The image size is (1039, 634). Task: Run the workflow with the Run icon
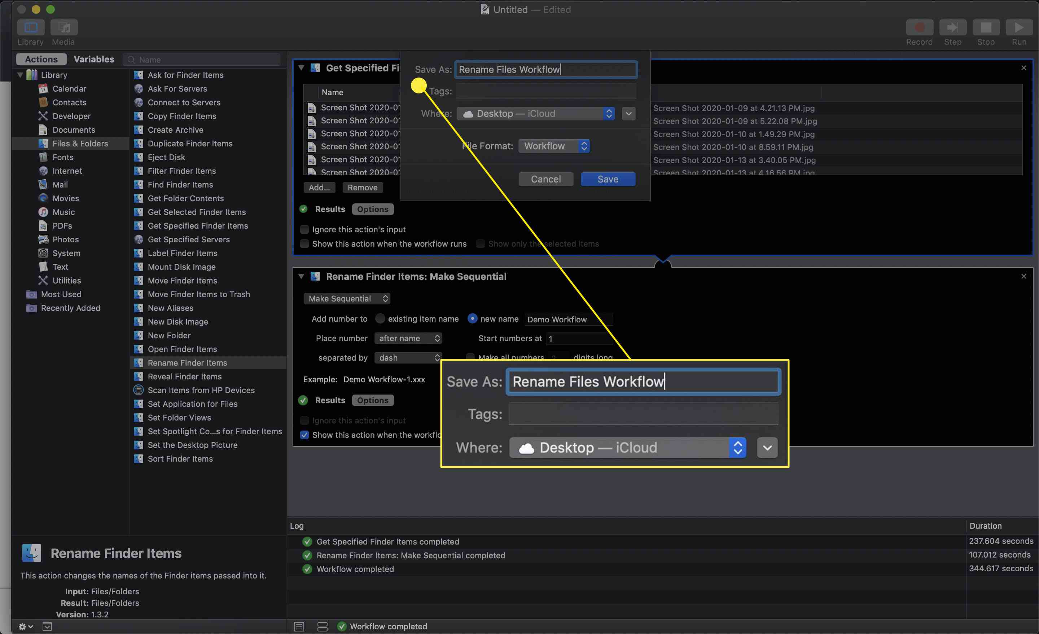[1019, 27]
